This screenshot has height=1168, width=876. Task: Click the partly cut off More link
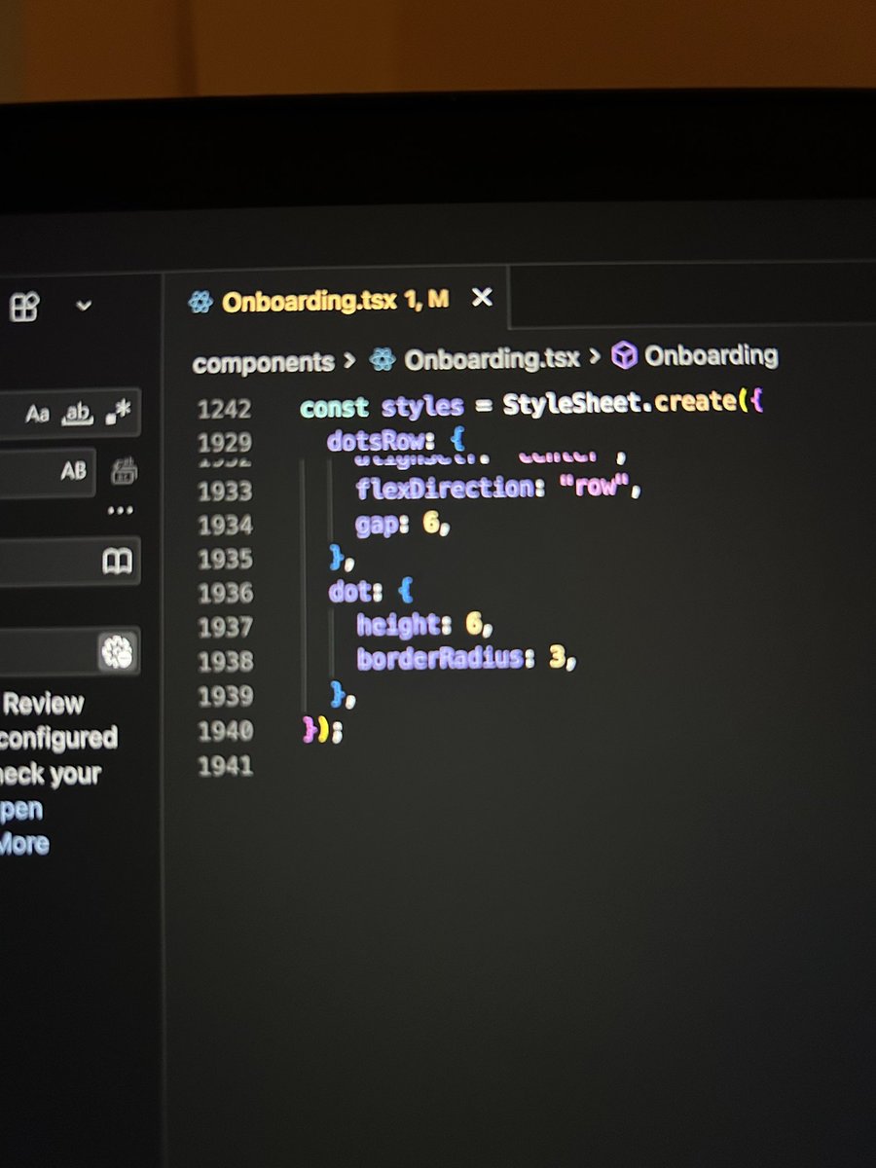(24, 843)
